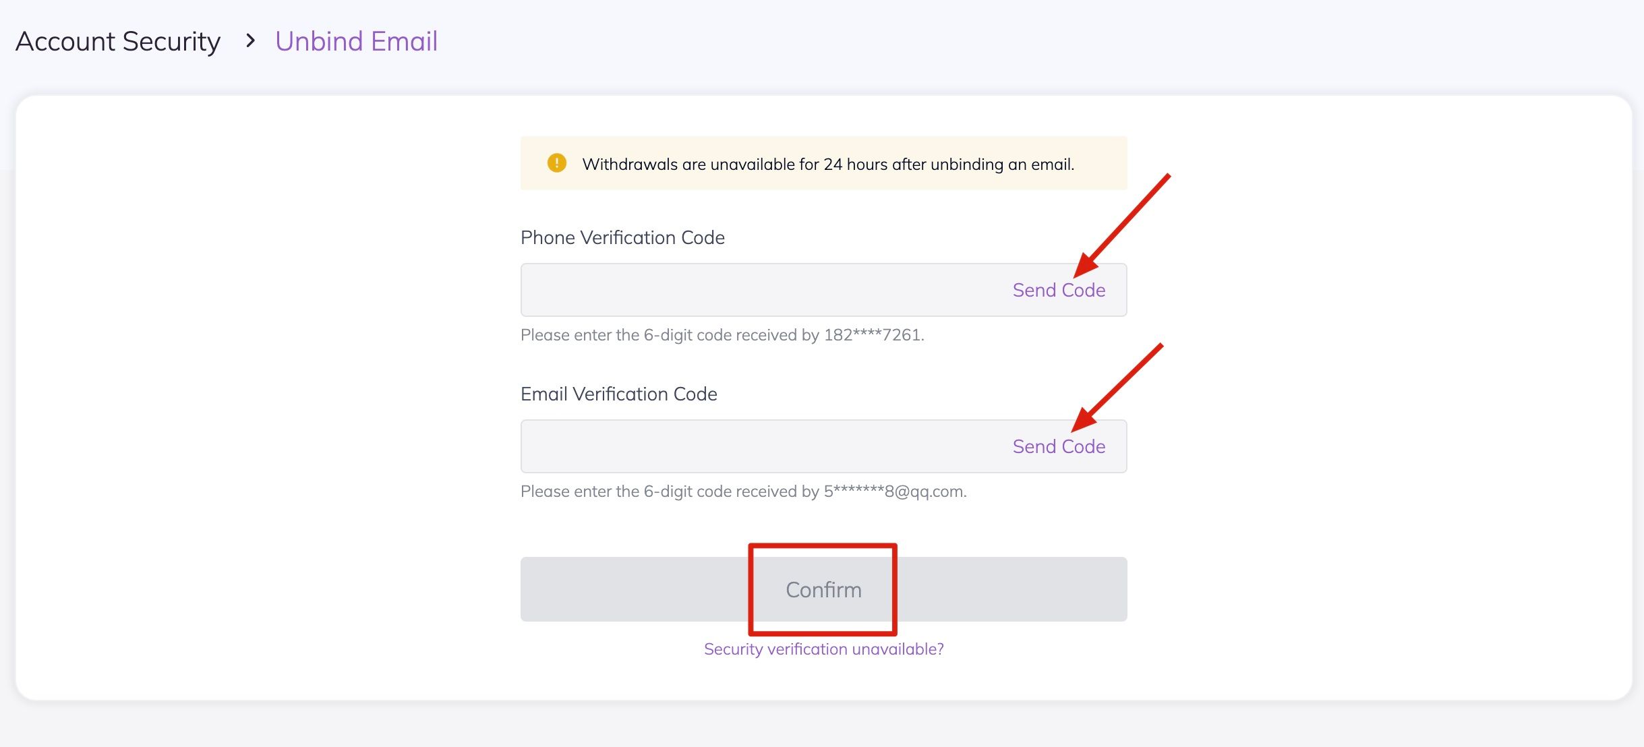Image resolution: width=1644 pixels, height=747 pixels.
Task: Click the Email Verification Code label
Action: click(x=618, y=394)
